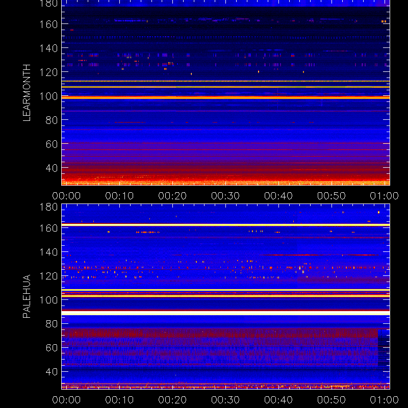Image resolution: width=408 pixels, height=408 pixels.
Task: Click 00:00 time label under PALEHUA plot
Action: point(66,400)
